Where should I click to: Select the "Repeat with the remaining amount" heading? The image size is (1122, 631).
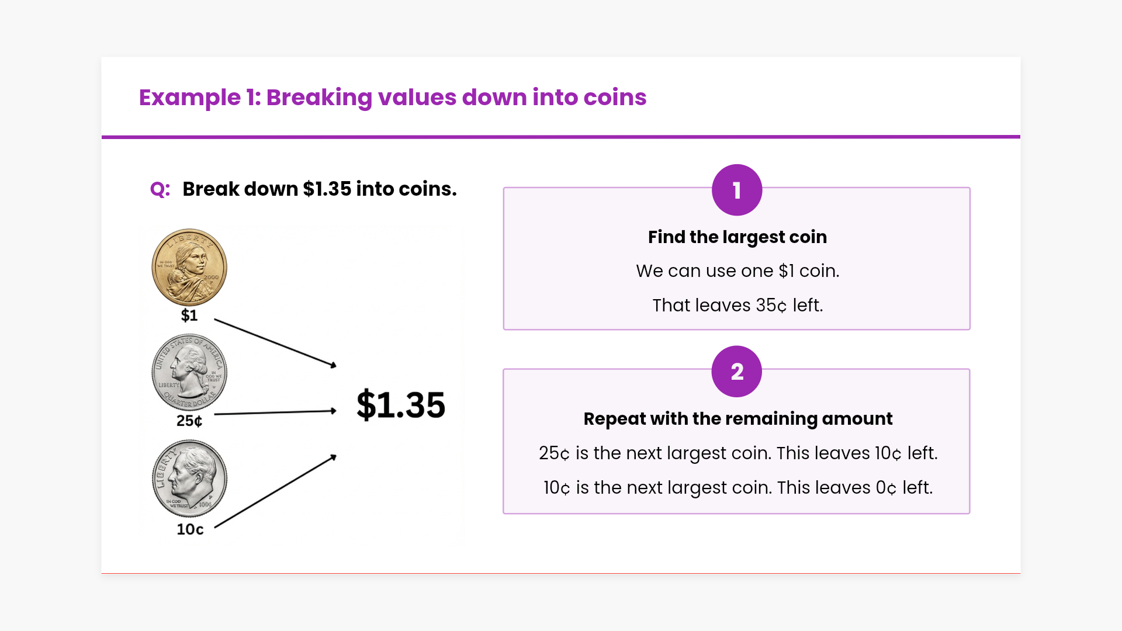pos(737,419)
